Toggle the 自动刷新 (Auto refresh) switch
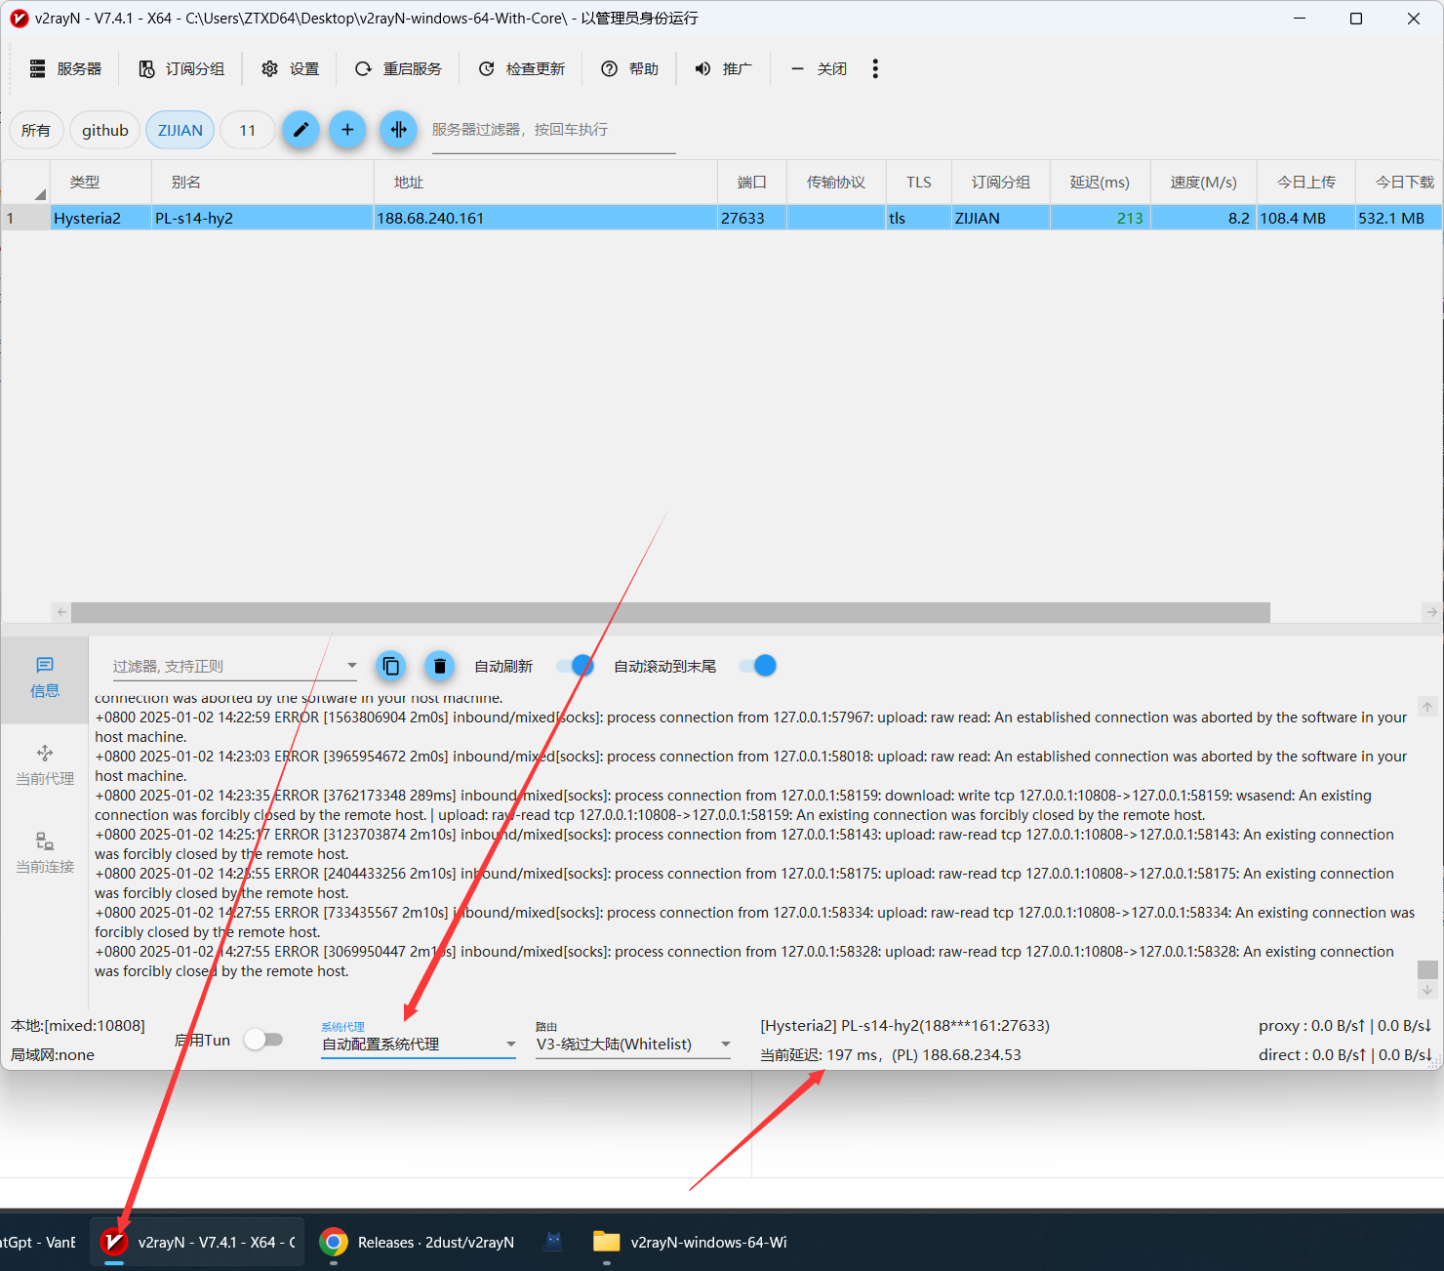1444x1271 pixels. pyautogui.click(x=575, y=666)
